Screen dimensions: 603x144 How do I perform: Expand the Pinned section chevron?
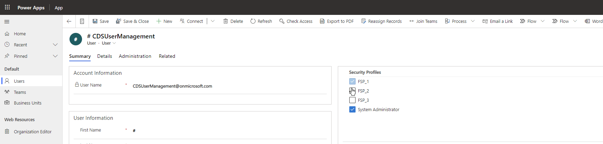pos(55,56)
